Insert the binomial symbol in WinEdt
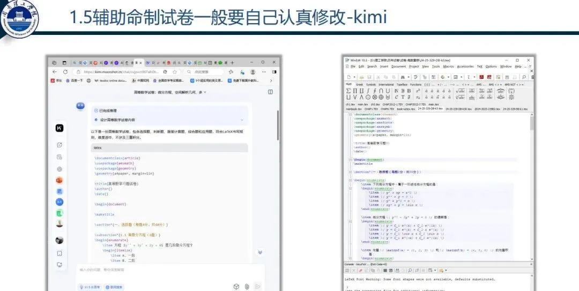 511,91
